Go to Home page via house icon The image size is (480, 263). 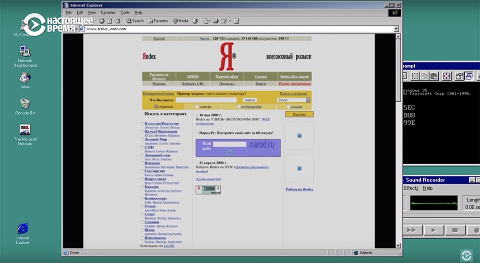[118, 21]
